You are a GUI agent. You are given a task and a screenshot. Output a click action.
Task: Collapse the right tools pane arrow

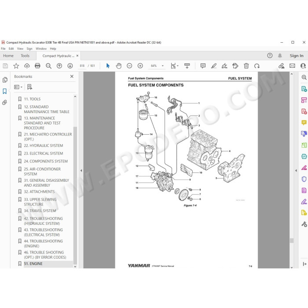click(296, 171)
